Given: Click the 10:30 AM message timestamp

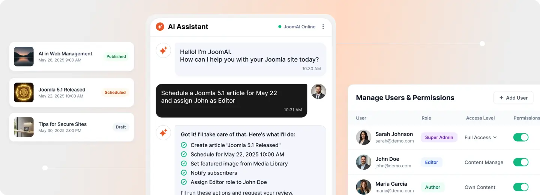Looking at the screenshot, I should [x=312, y=69].
